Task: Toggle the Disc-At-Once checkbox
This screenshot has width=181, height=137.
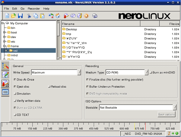Action: 15,79
